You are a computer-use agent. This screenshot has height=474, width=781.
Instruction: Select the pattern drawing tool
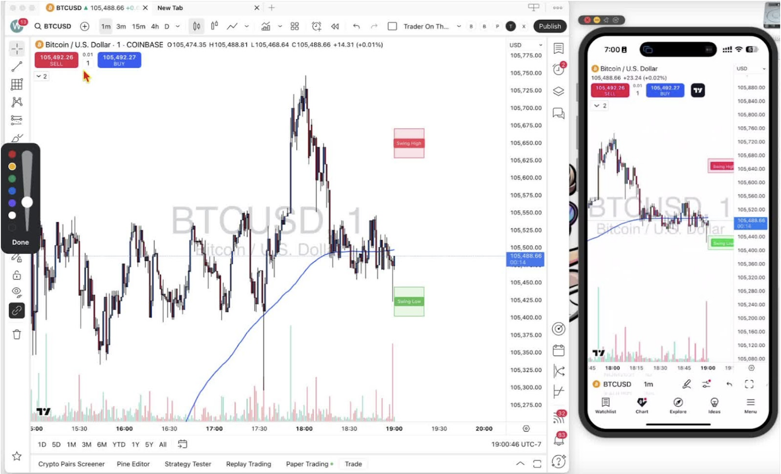pyautogui.click(x=17, y=102)
